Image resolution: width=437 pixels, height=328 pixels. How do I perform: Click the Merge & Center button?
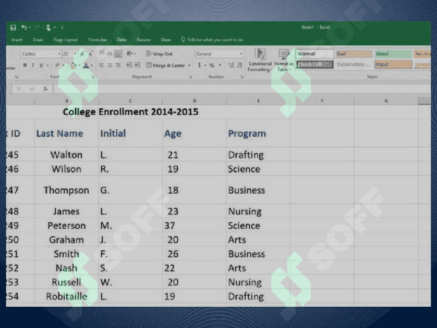coord(166,66)
